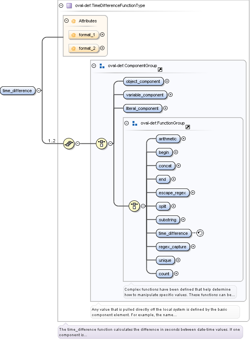This screenshot has width=250, height=340.
Task: Open the ComponentGroup link arrow icon
Action: click(x=160, y=70)
